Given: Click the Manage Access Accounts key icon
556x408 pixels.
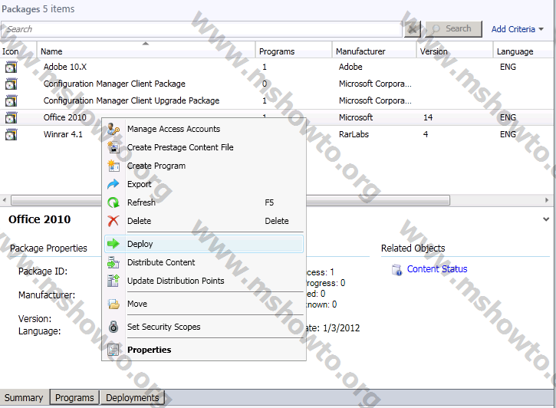Looking at the screenshot, I should 114,129.
